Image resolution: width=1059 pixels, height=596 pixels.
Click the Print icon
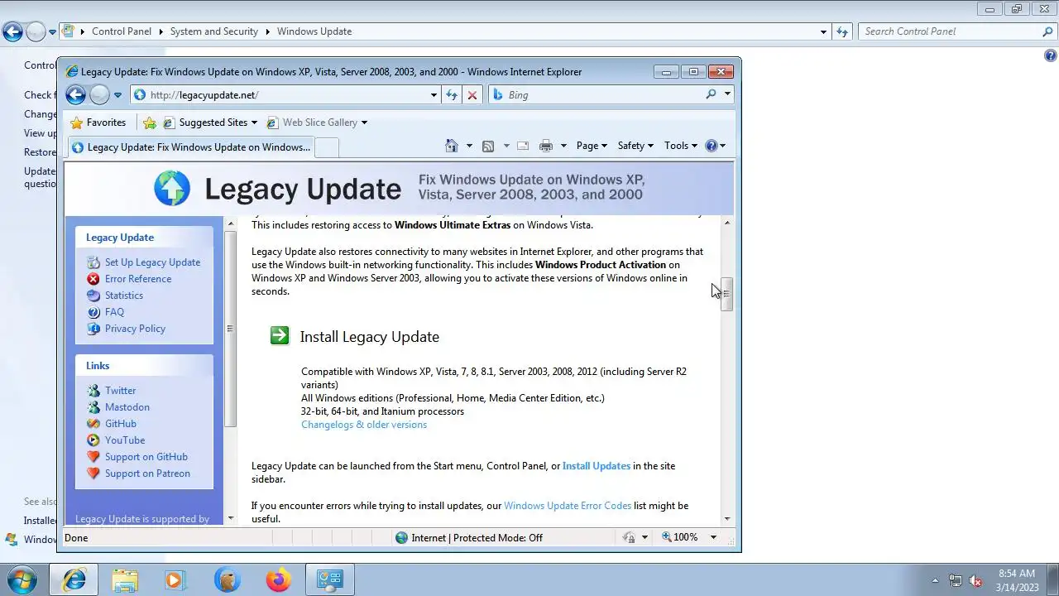coord(545,146)
